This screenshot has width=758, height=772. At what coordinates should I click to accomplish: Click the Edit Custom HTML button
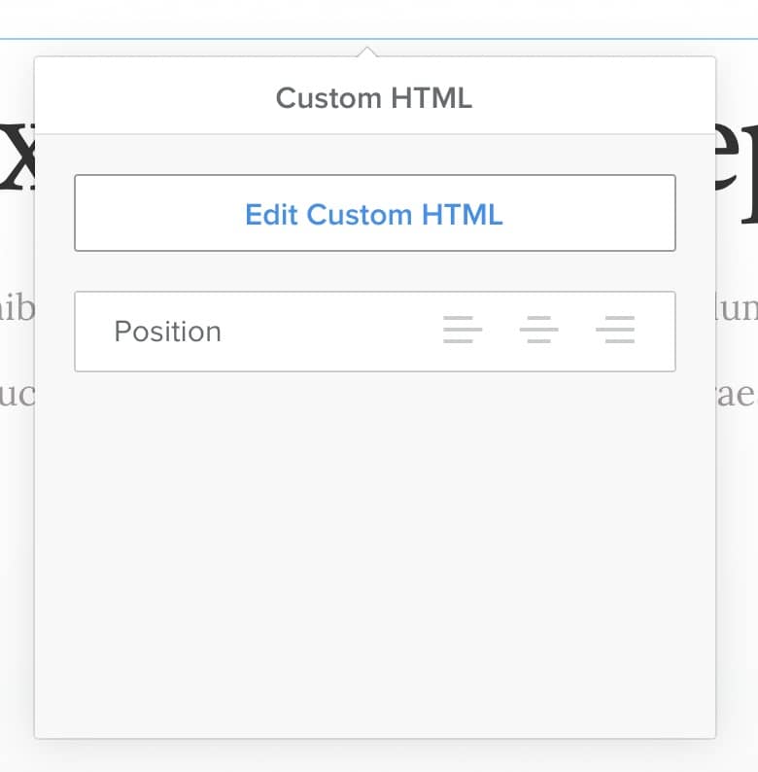374,214
